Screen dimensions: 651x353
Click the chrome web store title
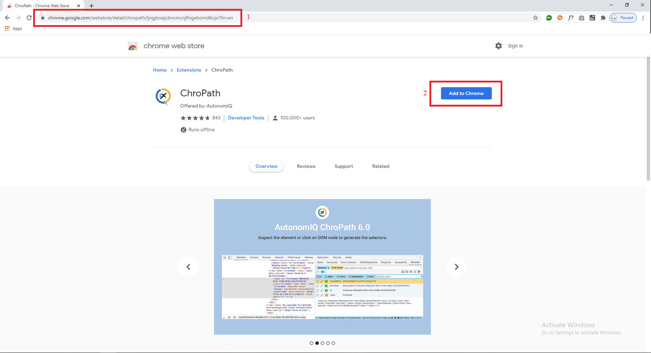tap(174, 46)
